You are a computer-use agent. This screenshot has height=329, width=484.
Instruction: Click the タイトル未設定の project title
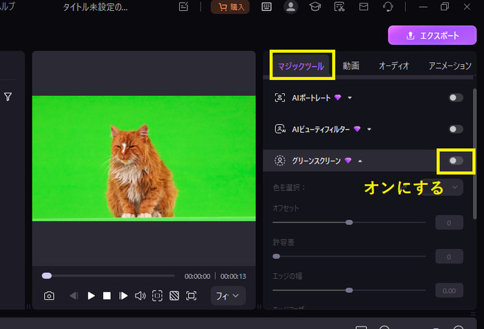coord(95,7)
